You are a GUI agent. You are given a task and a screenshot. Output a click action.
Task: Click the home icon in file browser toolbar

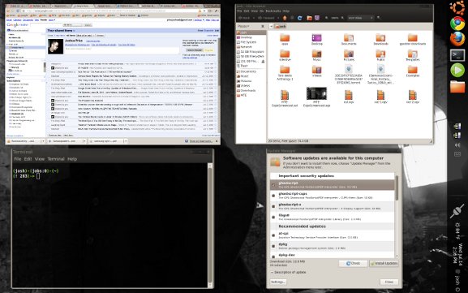[x=309, y=18]
